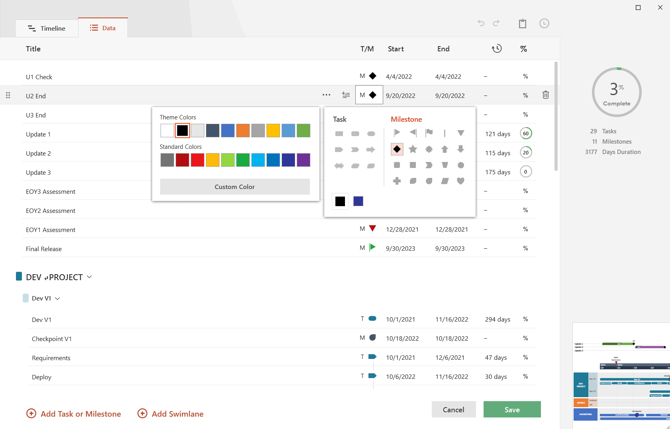Click the Custom Color button
The height and width of the screenshot is (429, 670).
click(x=235, y=186)
